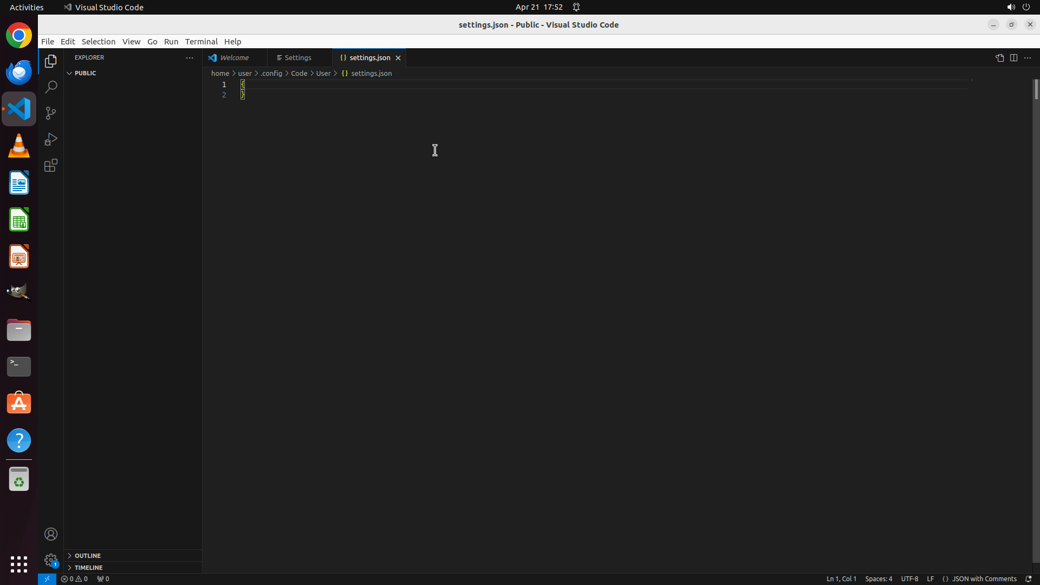Collapse the PUBLIC folder section
The image size is (1040, 585).
point(85,73)
